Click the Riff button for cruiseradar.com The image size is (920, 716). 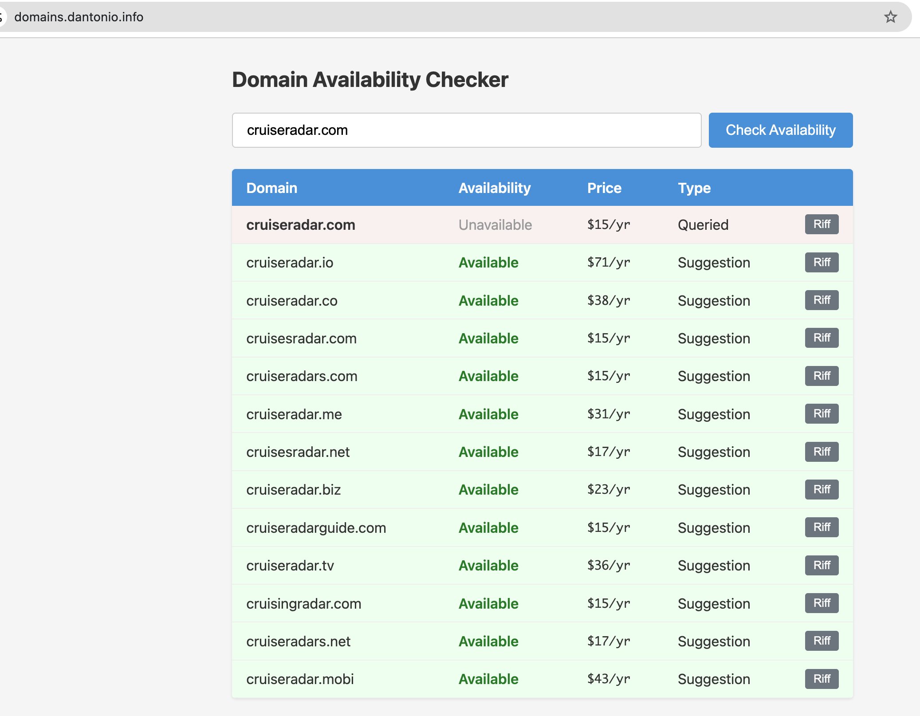[821, 224]
